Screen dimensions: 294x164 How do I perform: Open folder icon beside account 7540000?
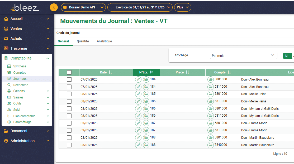(x=210, y=145)
